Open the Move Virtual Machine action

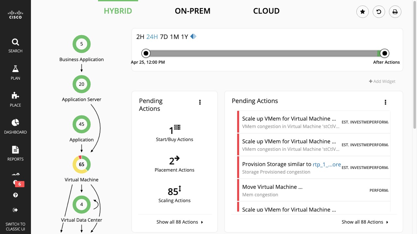coord(314,190)
